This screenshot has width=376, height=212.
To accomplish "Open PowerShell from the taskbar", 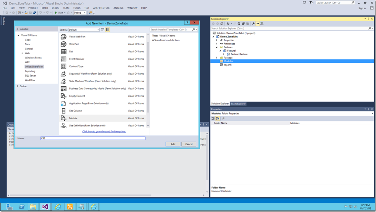I will pos(22,207).
